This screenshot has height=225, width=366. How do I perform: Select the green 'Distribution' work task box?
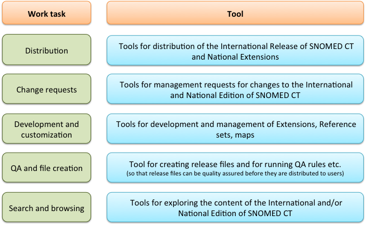pyautogui.click(x=46, y=51)
